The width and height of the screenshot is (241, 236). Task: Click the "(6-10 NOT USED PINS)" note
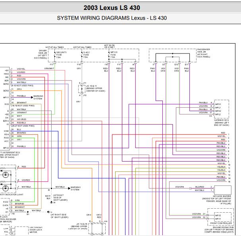[22, 86]
